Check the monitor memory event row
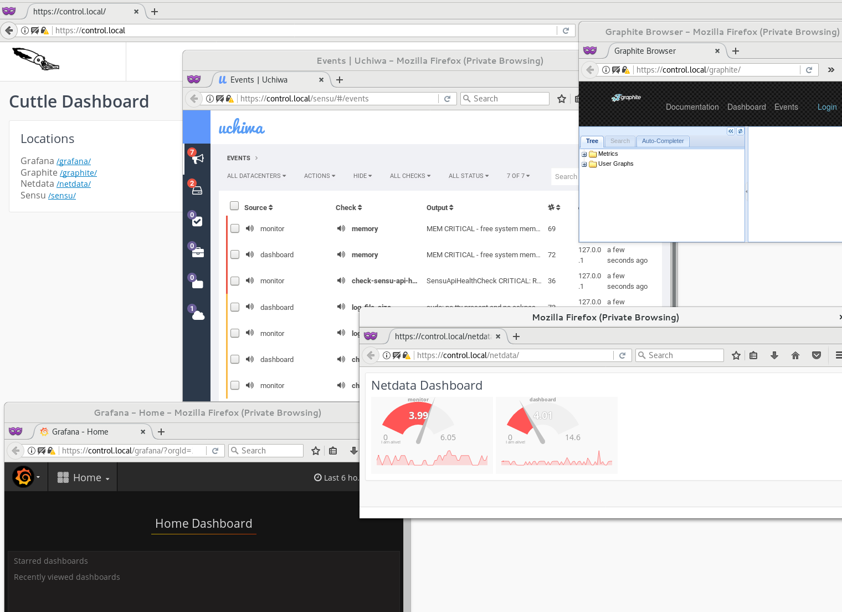The image size is (842, 612). coord(235,228)
